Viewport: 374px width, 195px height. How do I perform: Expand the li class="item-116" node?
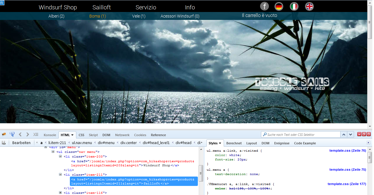coord(60,193)
